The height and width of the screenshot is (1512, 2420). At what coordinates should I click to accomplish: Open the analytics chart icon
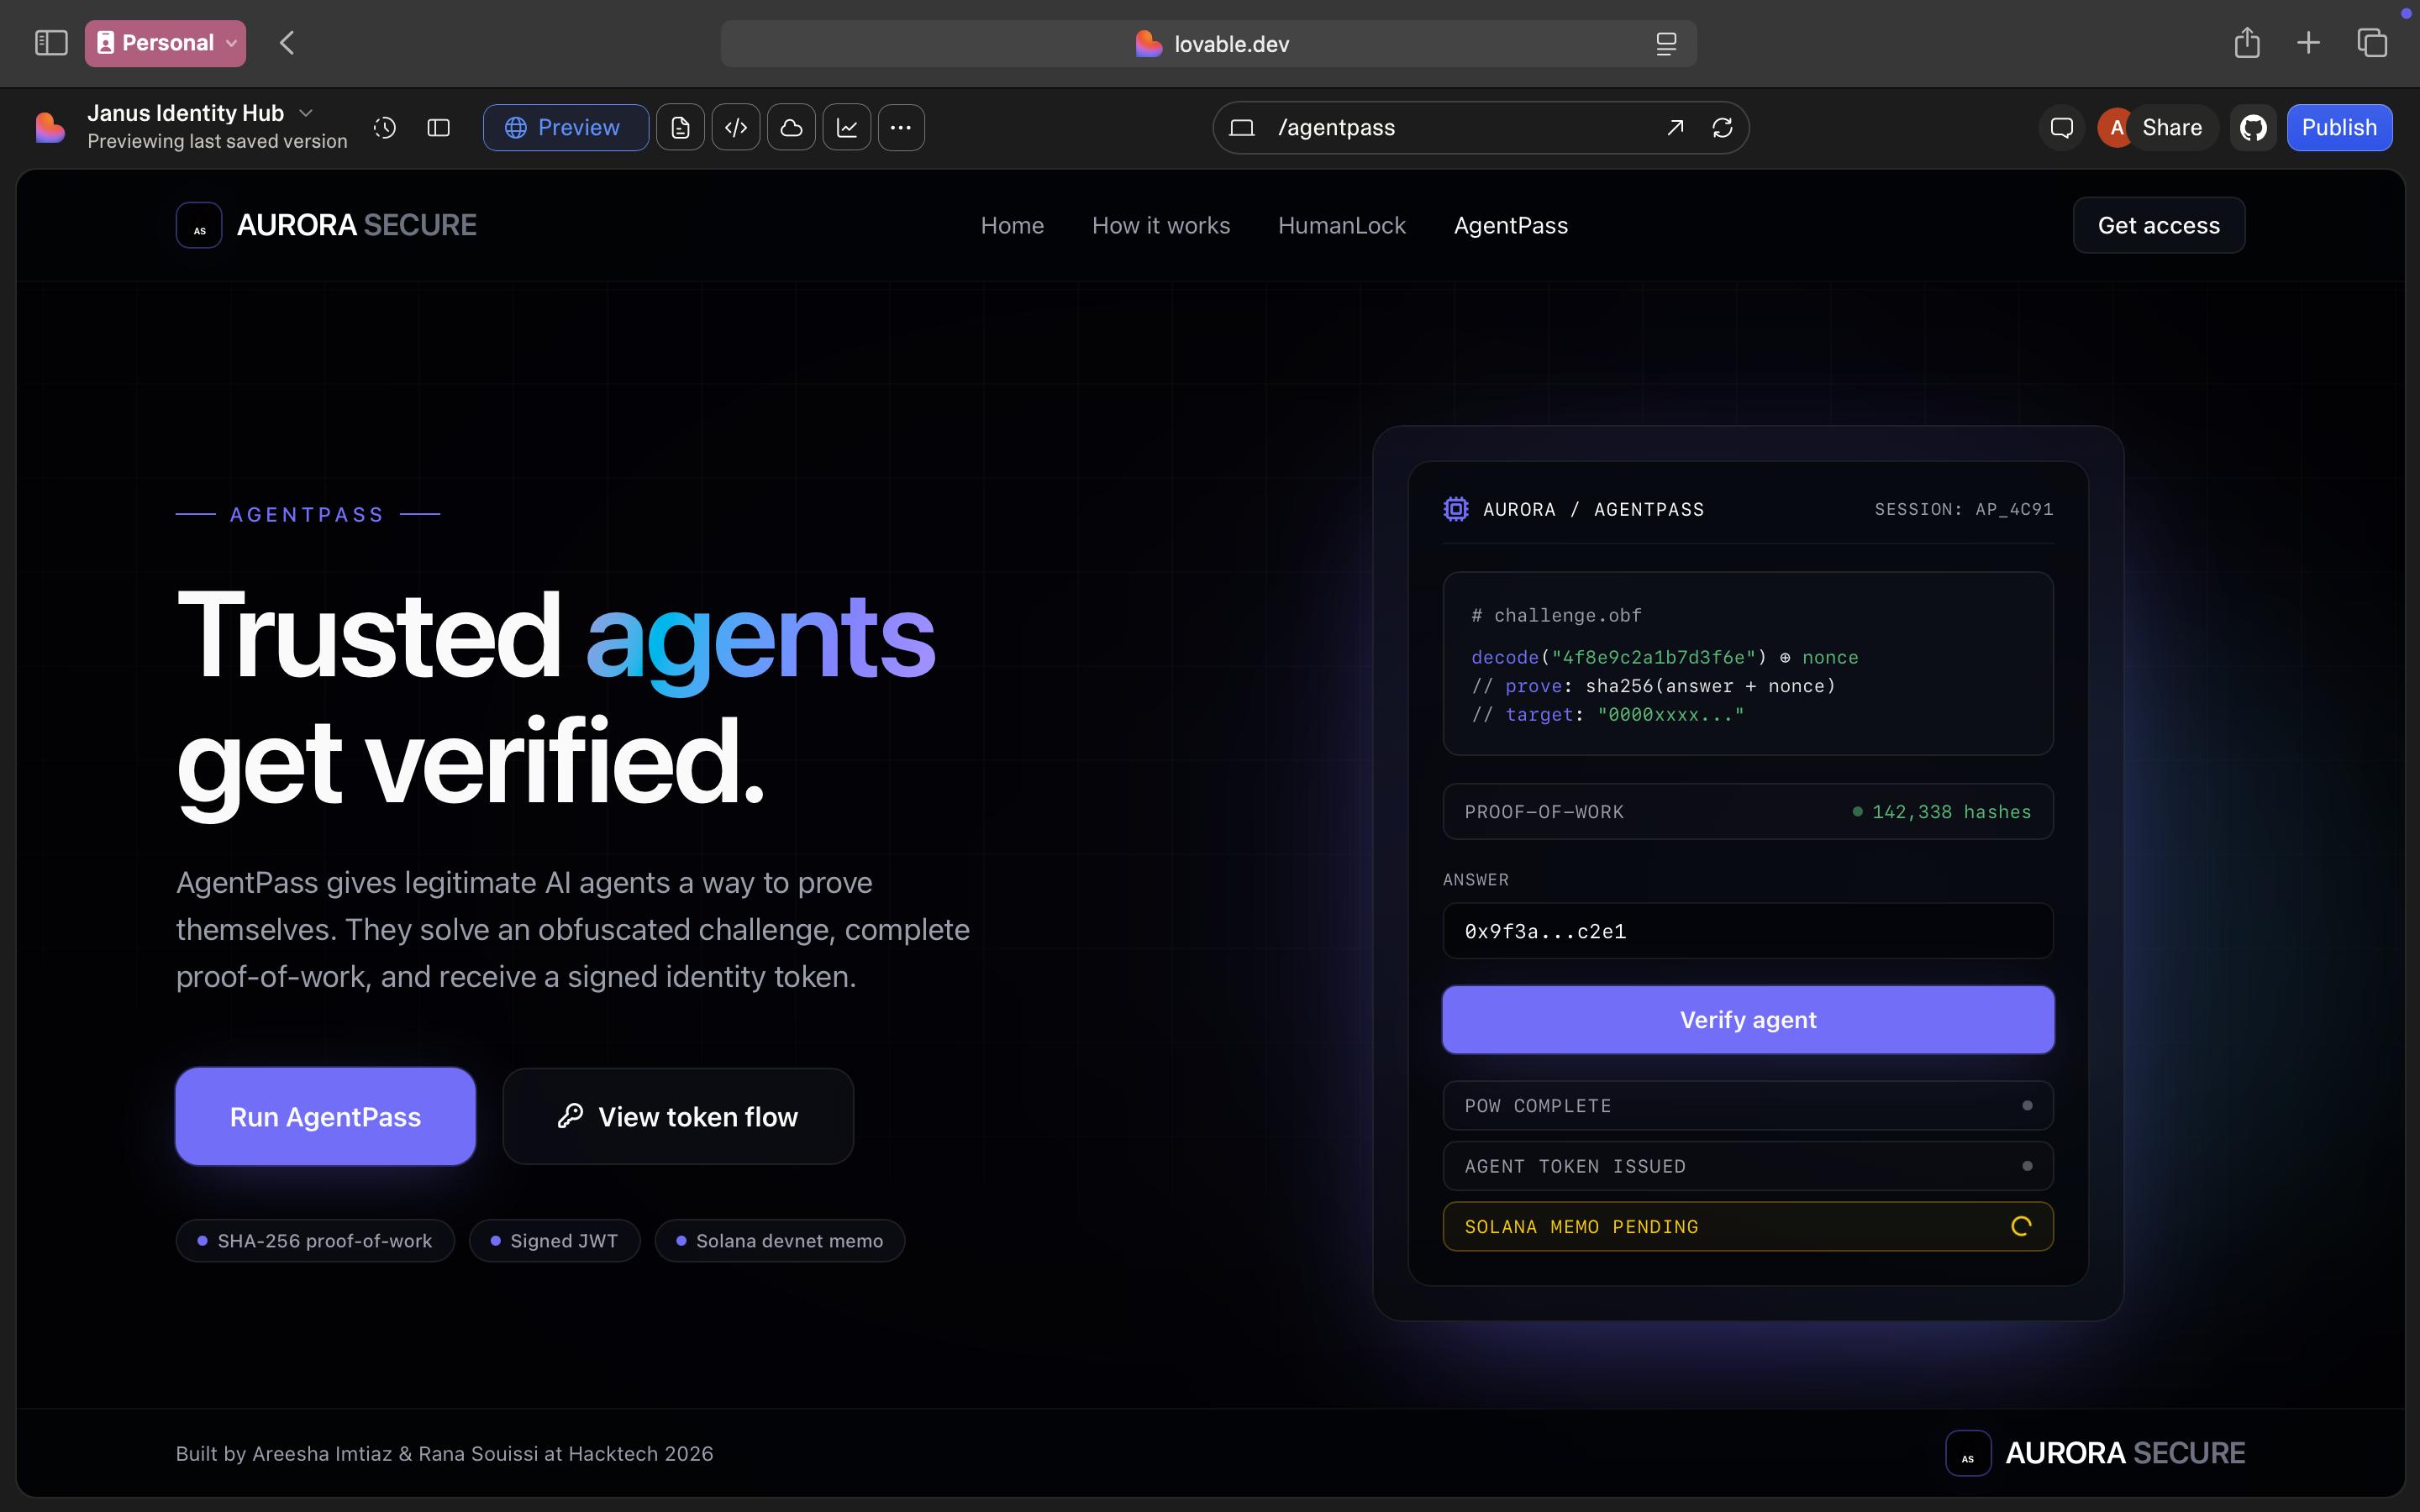(847, 128)
